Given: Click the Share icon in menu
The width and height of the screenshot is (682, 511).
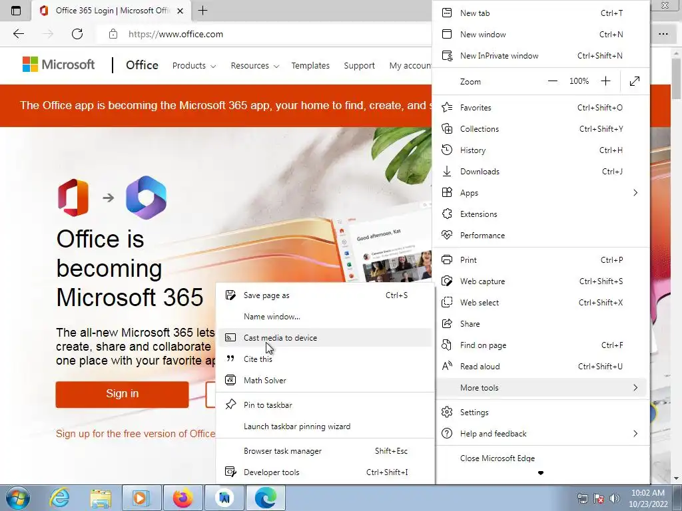Looking at the screenshot, I should (447, 324).
